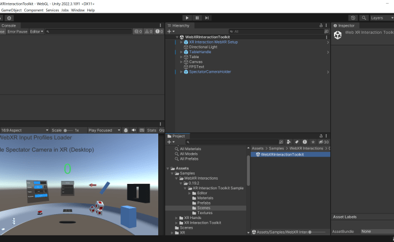Adjust the Game view Scale slider
Screen dimensions: 394x242
point(68,131)
